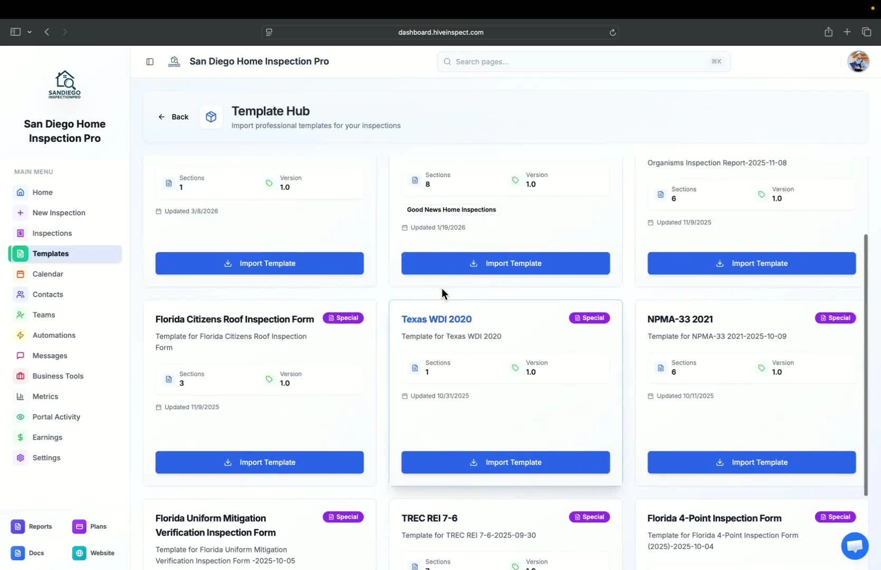Import the Texas WDI 2020 template
The image size is (881, 570).
[x=505, y=462]
